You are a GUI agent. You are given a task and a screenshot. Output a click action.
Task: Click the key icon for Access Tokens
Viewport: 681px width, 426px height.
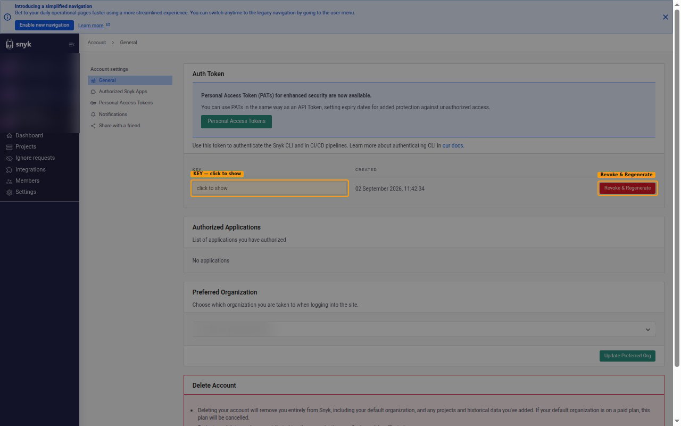93,103
